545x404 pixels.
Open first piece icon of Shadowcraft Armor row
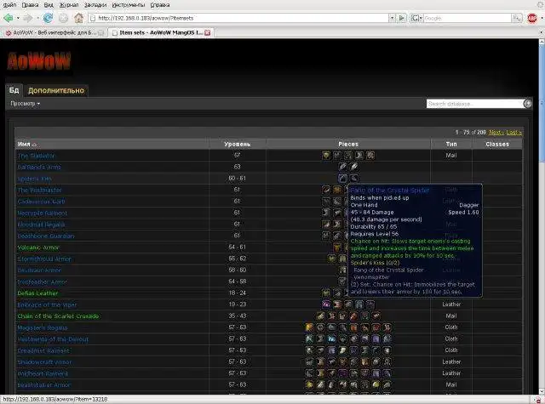tap(309, 361)
